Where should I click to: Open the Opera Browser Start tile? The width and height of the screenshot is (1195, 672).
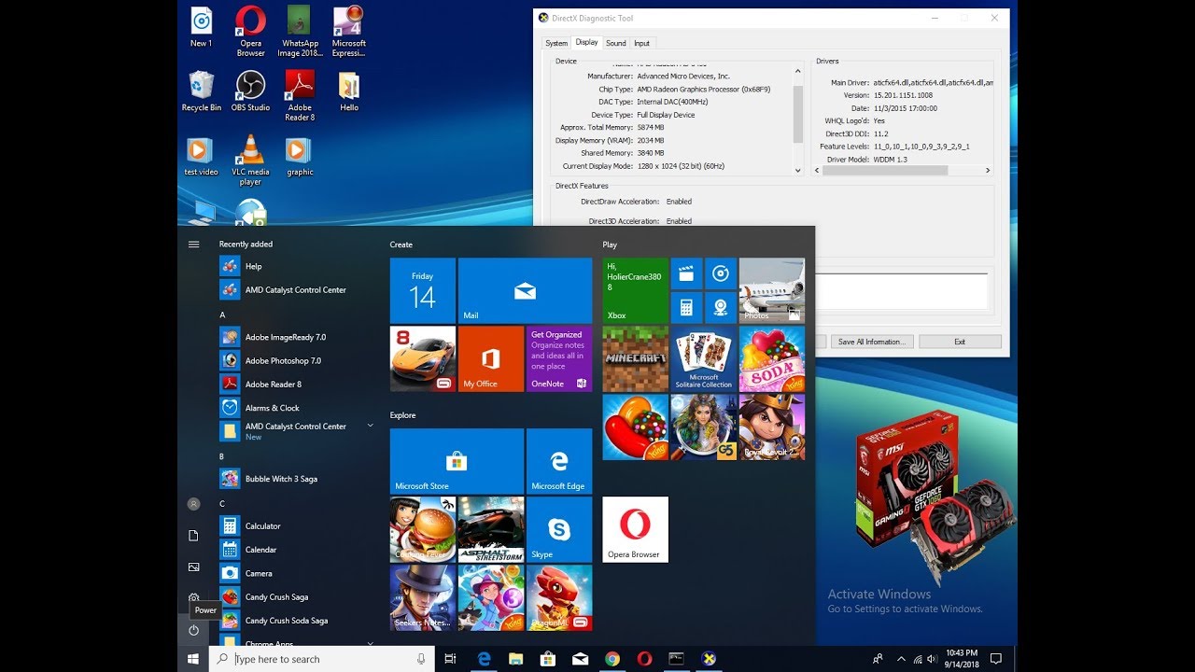[636, 529]
